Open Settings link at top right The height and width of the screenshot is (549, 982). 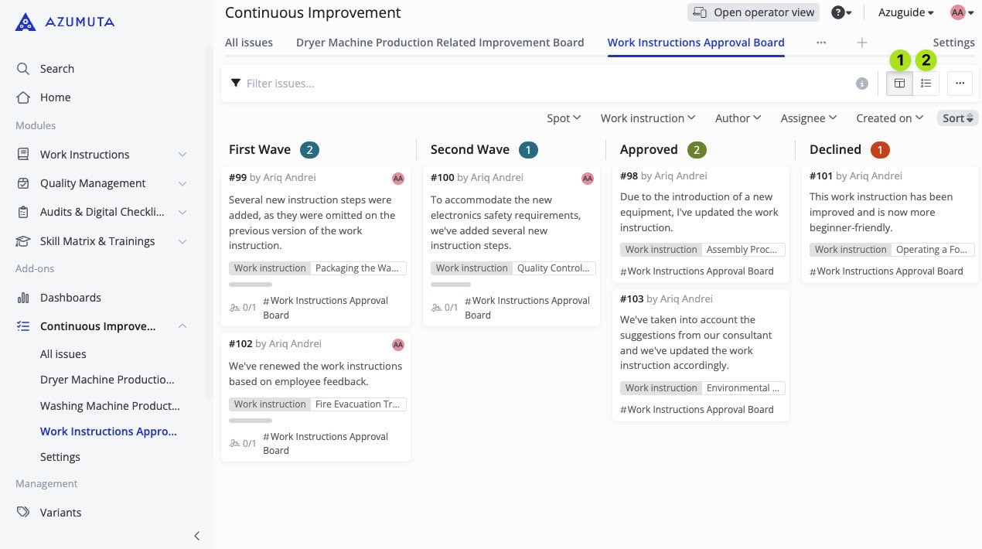[953, 43]
